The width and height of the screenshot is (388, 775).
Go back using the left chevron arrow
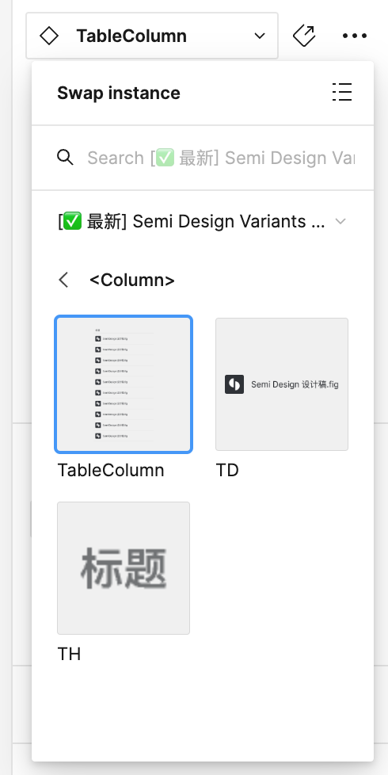click(63, 281)
